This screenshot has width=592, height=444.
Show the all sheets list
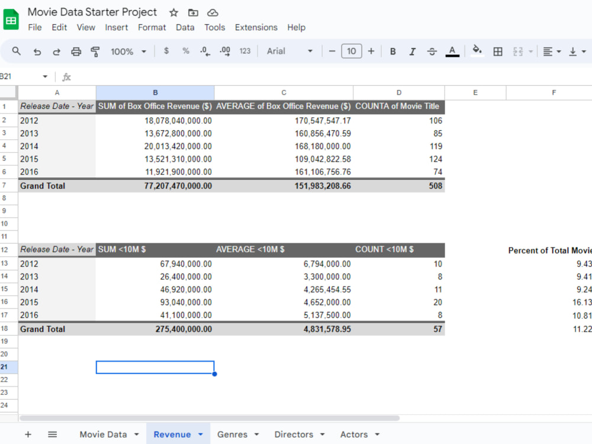53,435
